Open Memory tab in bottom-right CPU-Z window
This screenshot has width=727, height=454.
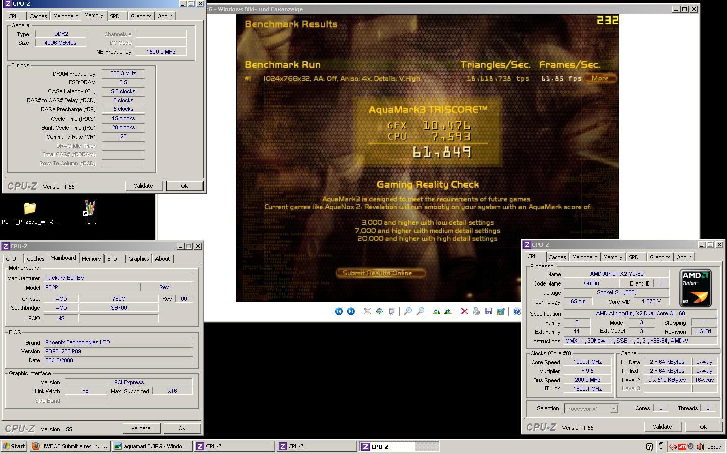coord(613,257)
